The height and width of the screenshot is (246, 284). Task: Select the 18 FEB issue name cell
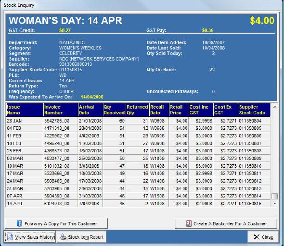[25, 143]
